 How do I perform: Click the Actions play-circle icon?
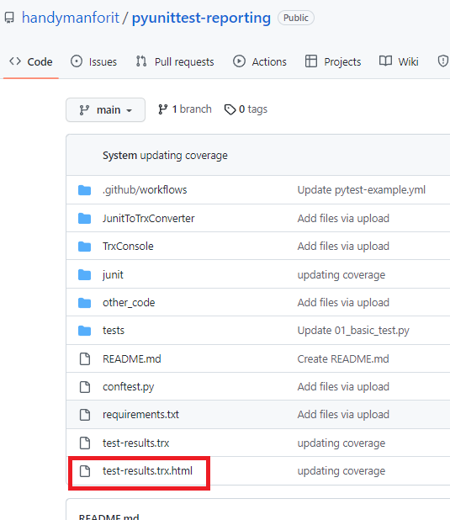click(x=239, y=61)
